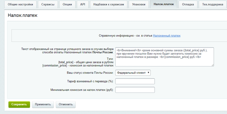Grab the textarea resize handle corner
The image size is (227, 114).
click(x=213, y=65)
